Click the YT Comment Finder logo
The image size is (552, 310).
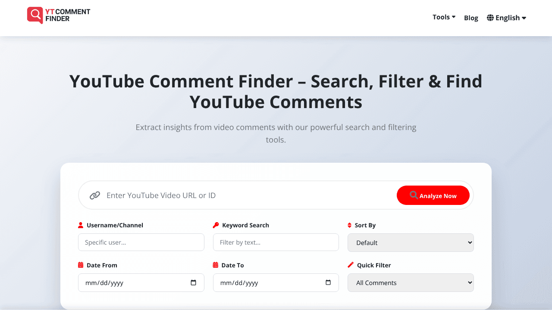(59, 15)
